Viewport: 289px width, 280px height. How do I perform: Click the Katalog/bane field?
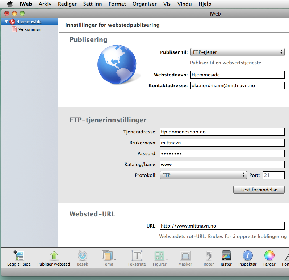coord(222,164)
